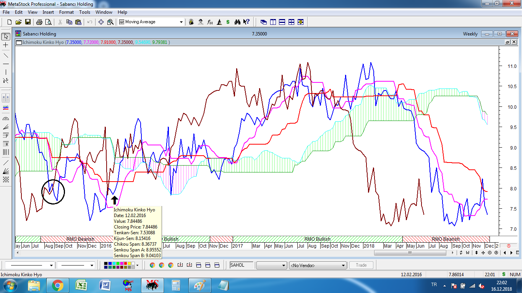
Task: Open the View menu
Action: point(32,12)
